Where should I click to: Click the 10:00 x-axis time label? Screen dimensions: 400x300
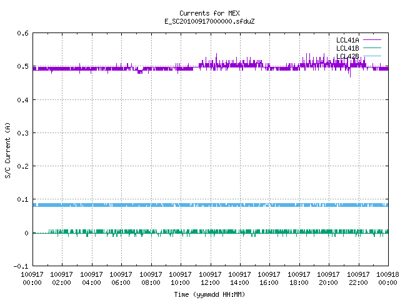click(x=181, y=282)
